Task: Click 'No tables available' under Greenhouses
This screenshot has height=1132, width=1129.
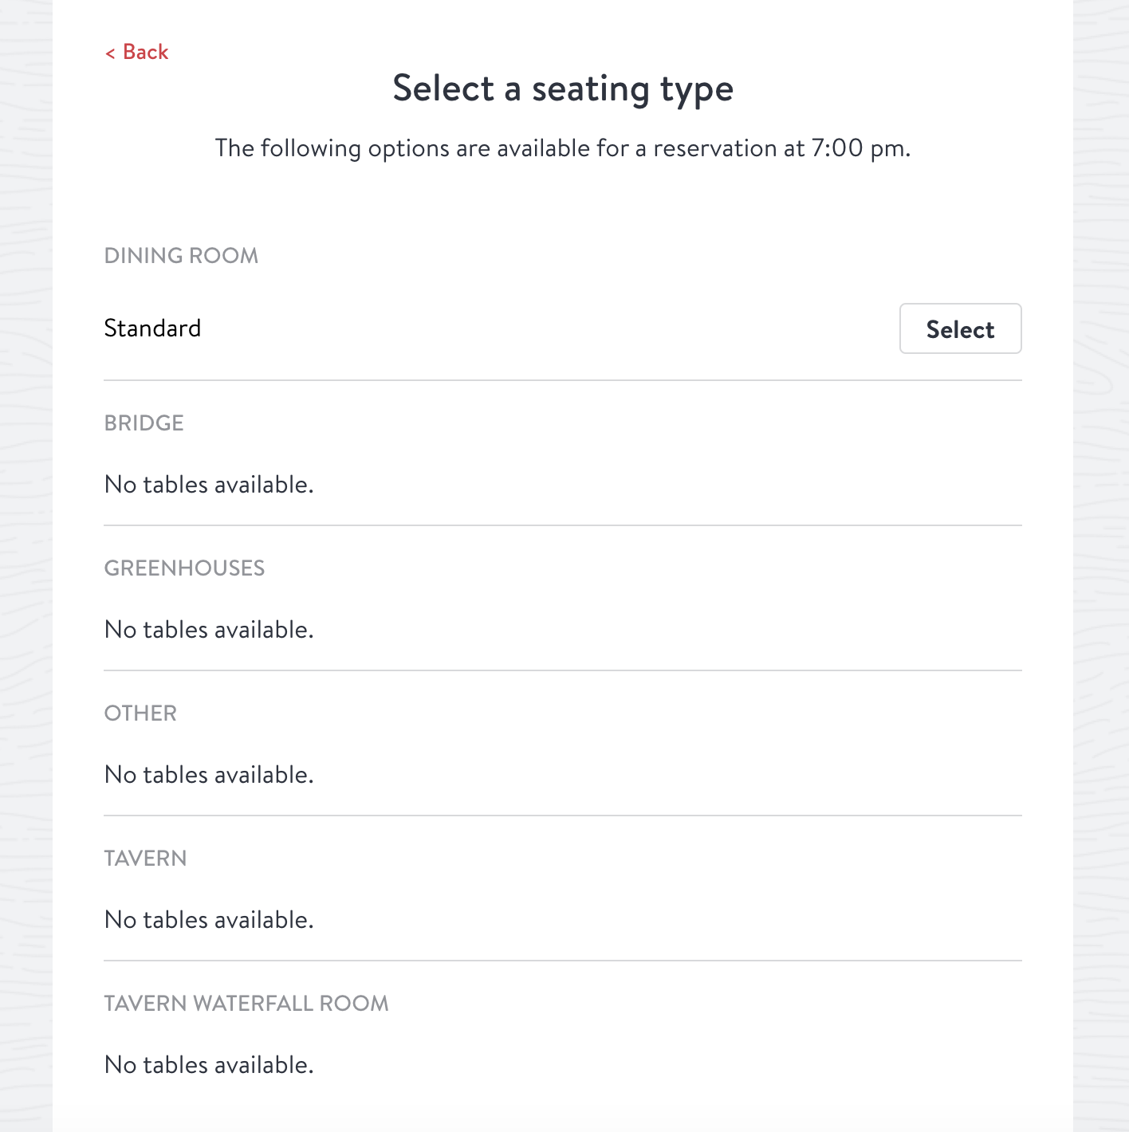Action: (209, 630)
